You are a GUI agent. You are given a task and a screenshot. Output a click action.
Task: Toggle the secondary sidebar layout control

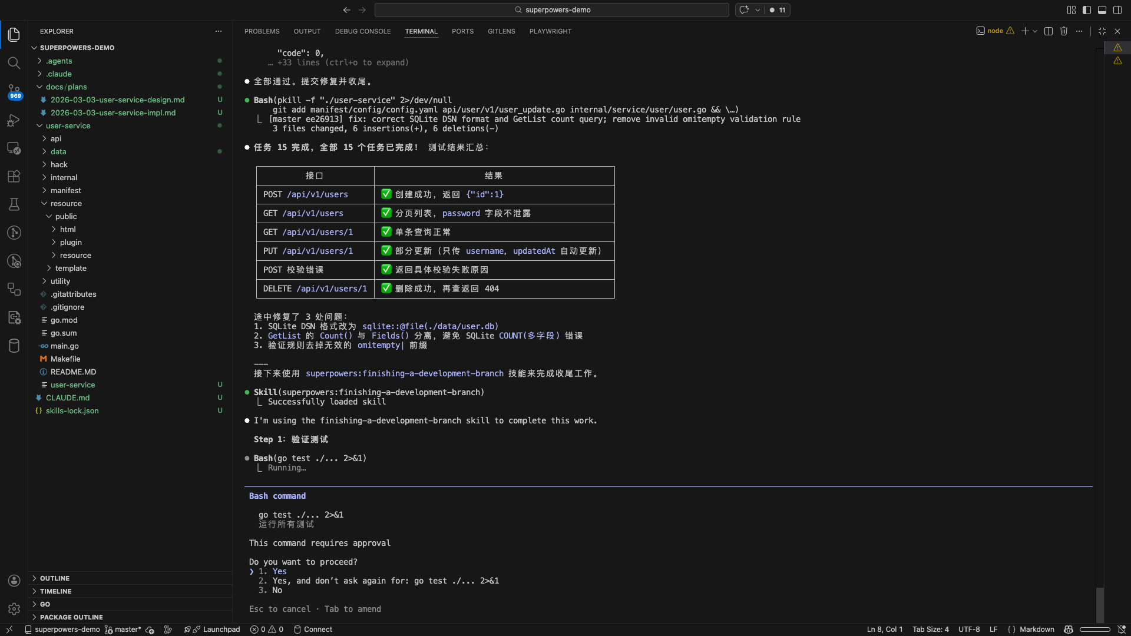(1117, 10)
